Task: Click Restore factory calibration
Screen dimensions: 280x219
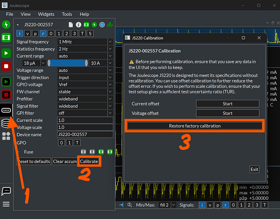Action: pos(195,126)
